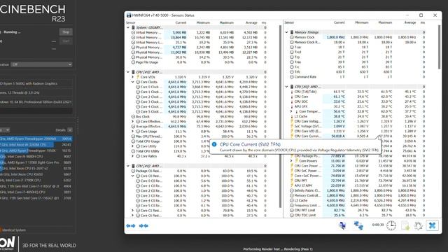
Task: Click the Maximum column header in right sensor pane
Action: click(x=385, y=22)
